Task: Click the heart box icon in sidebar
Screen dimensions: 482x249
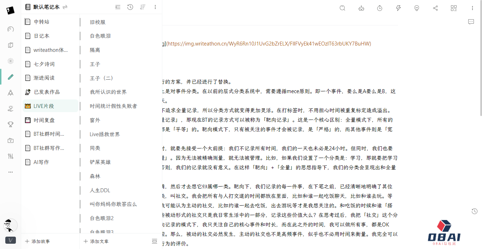Action: pos(11,140)
